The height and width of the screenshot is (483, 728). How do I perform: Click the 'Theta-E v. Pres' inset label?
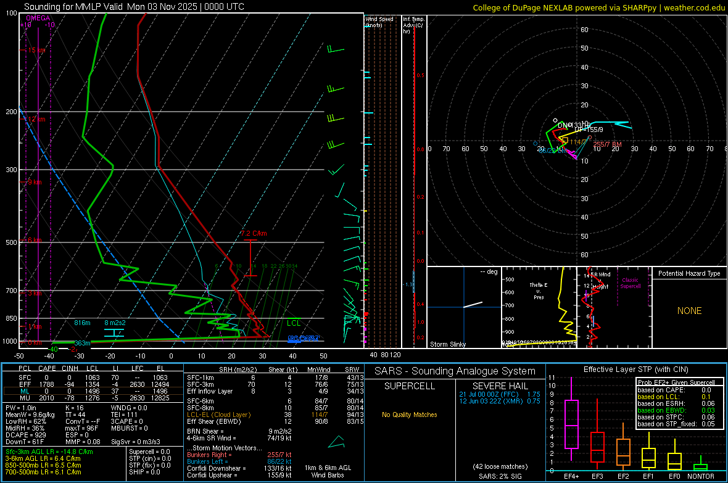(x=539, y=291)
